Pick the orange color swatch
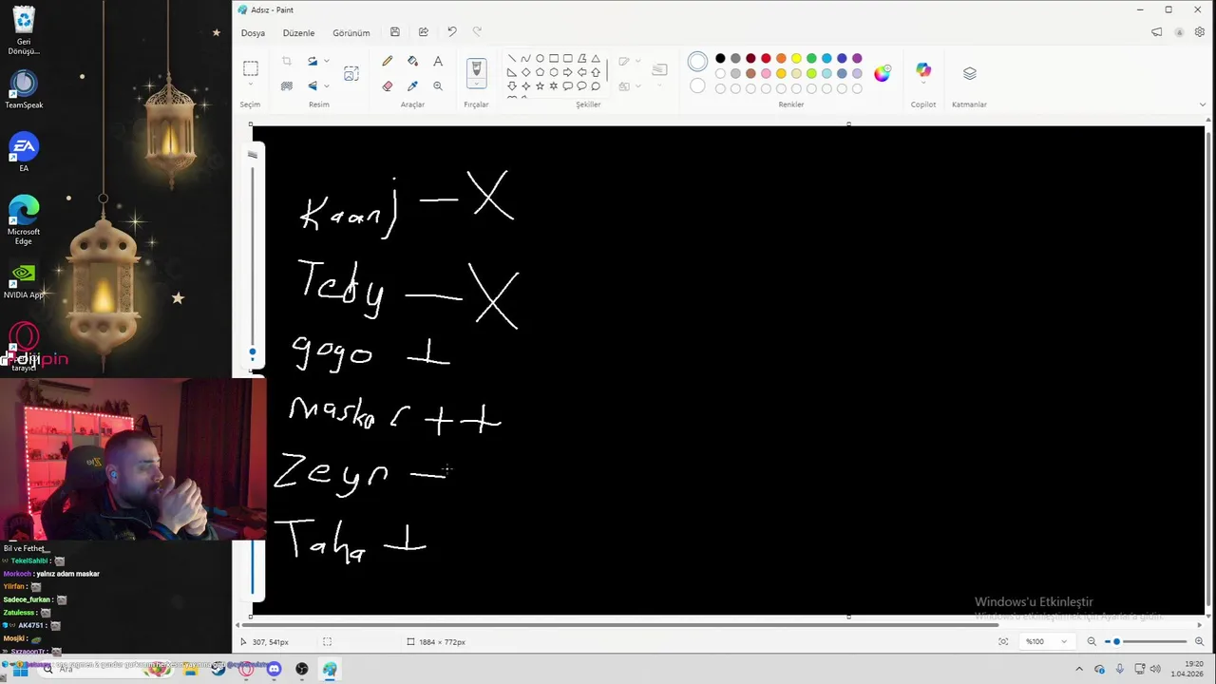This screenshot has width=1216, height=684. [781, 58]
